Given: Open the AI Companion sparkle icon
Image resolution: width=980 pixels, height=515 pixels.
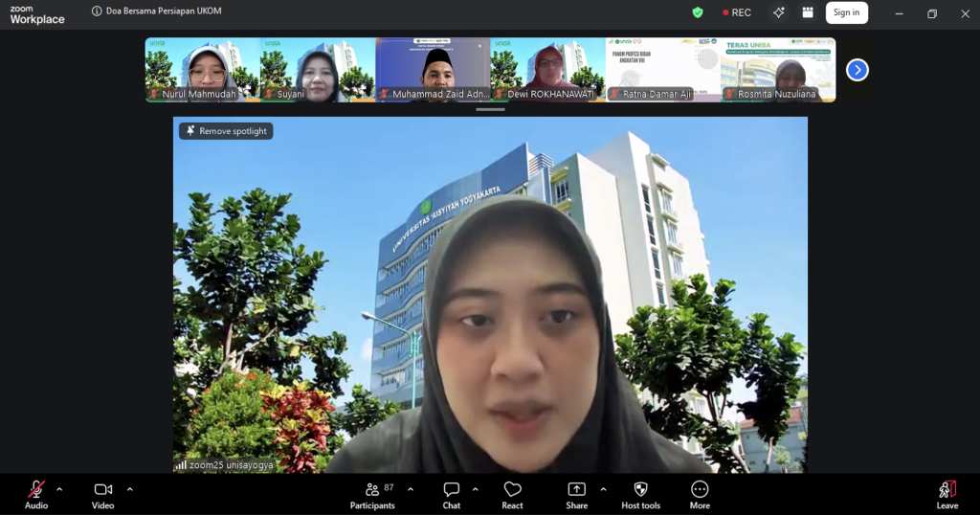Looking at the screenshot, I should pyautogui.click(x=779, y=12).
